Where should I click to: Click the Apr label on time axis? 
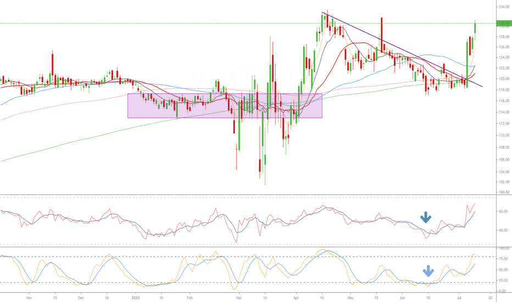(296, 298)
